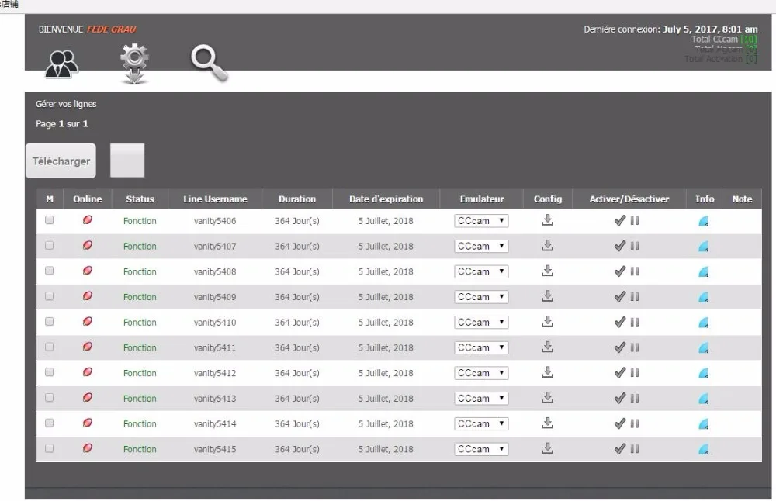This screenshot has height=501, width=776.
Task: Check the box beside vanity5415
Action: (49, 448)
